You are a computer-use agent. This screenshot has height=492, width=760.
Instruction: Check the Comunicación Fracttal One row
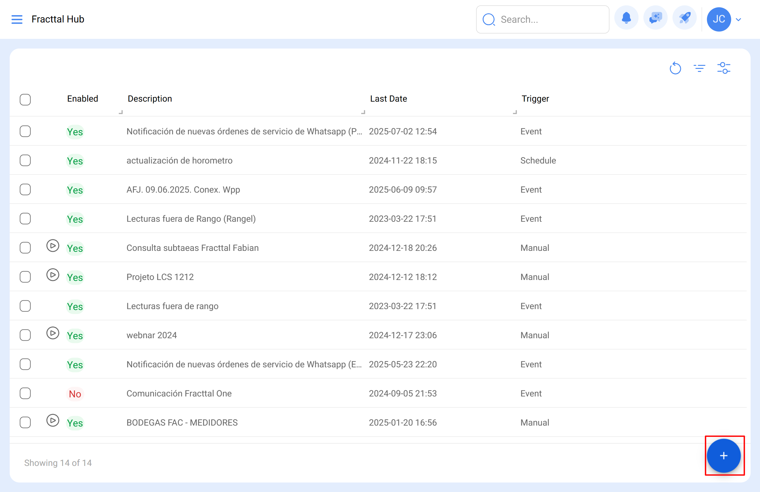coord(25,393)
